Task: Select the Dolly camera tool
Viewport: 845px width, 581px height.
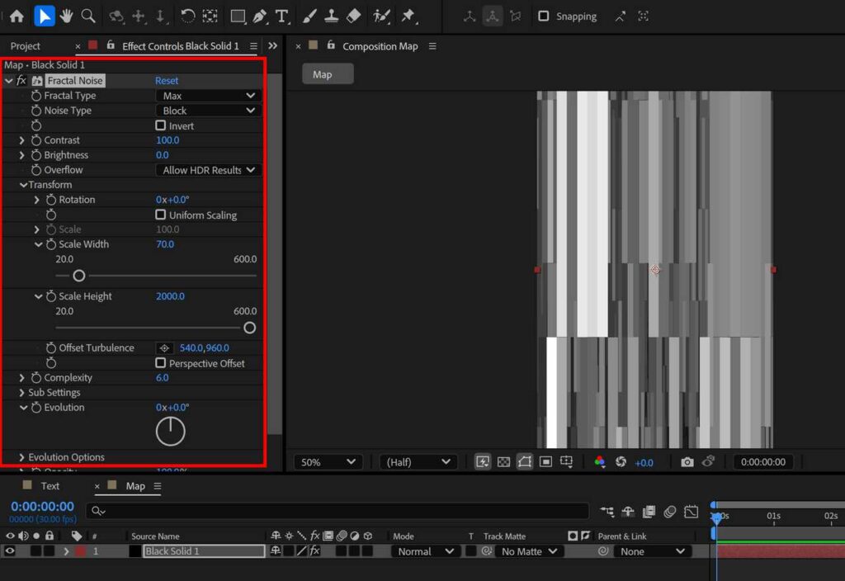Action: (x=161, y=17)
